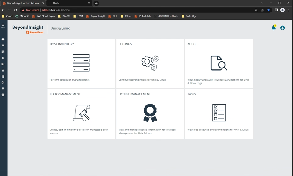
Task: Open the Host Inventory tile
Action: coord(81,63)
